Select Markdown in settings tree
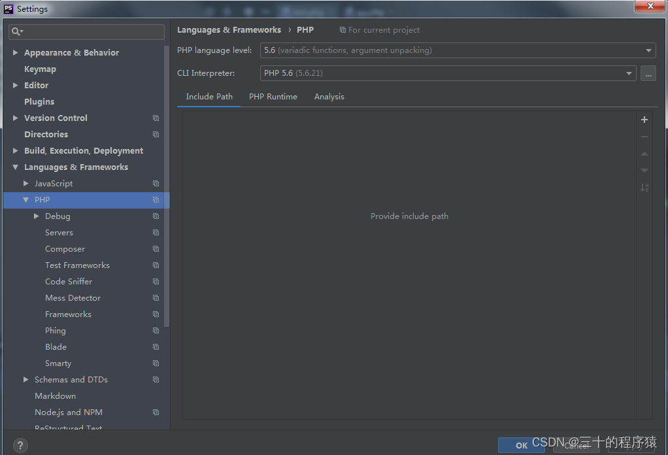This screenshot has width=668, height=455. point(56,396)
